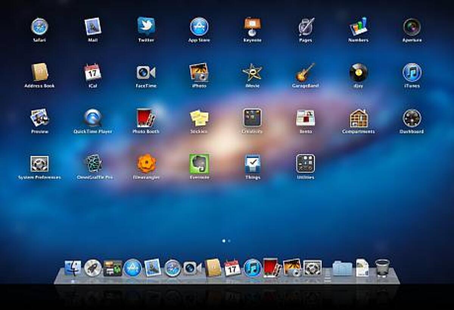Open Photo Booth from the Launchpad grid
Image resolution: width=454 pixels, height=310 pixels.
coord(146,118)
